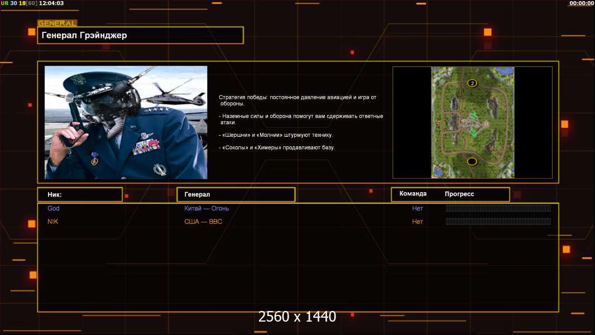This screenshot has width=595, height=335.
Task: Click start position marker 2 on the map
Action: click(472, 83)
